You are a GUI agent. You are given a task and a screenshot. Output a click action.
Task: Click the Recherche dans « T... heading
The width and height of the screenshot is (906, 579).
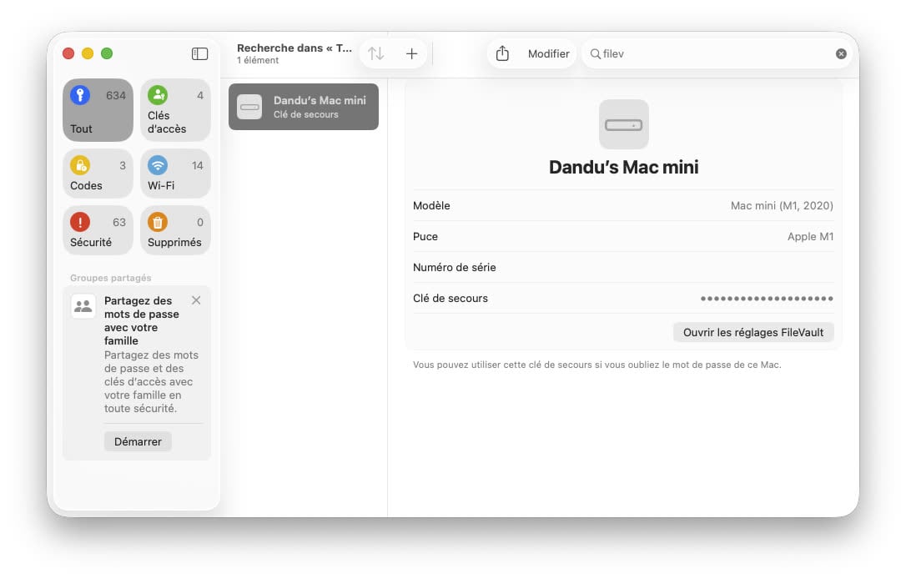click(x=294, y=48)
